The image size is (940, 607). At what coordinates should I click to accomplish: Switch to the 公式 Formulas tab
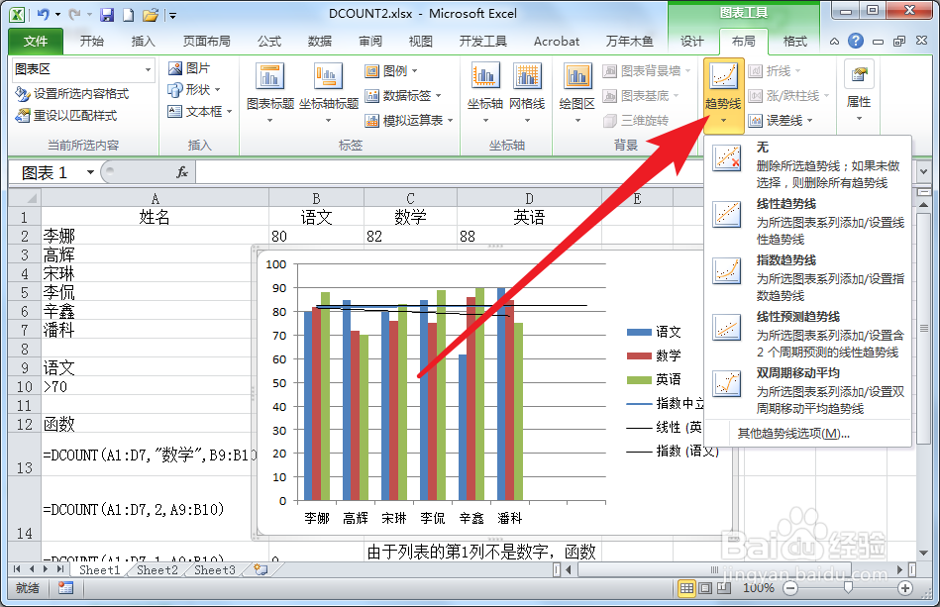tap(269, 41)
